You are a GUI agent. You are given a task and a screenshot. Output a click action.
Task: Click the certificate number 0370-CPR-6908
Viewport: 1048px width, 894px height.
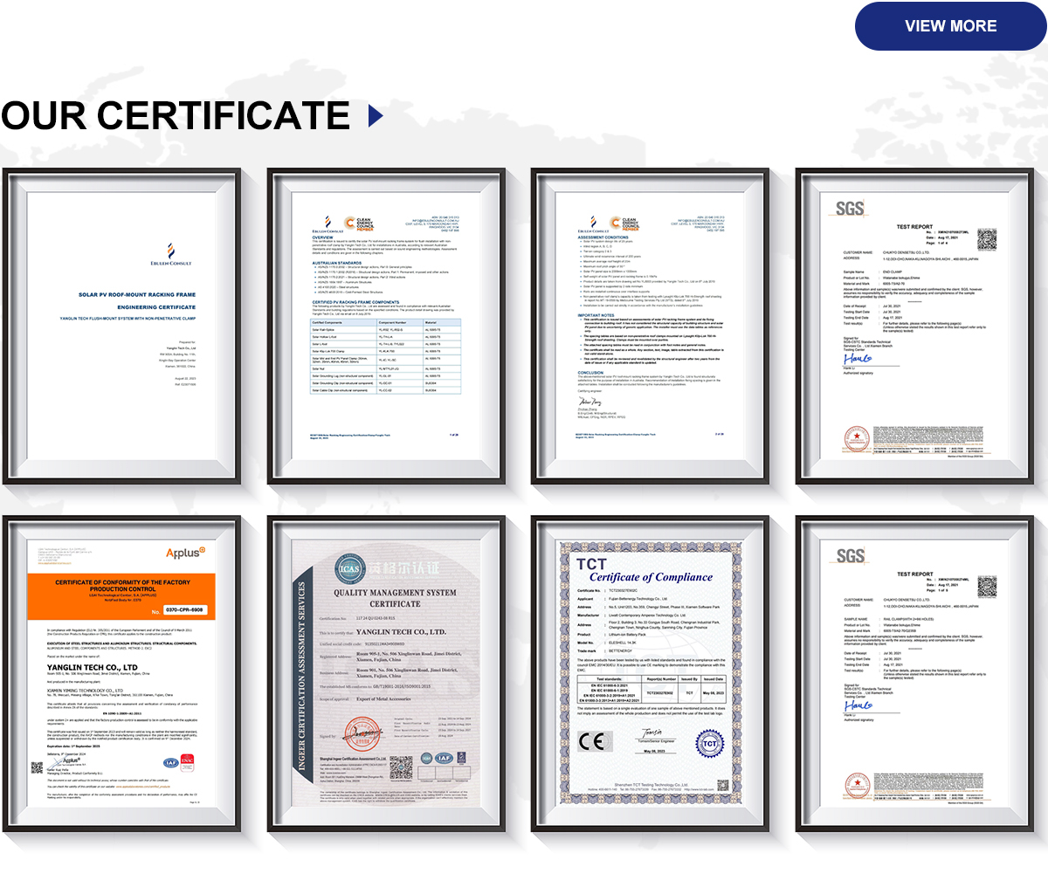click(x=184, y=610)
